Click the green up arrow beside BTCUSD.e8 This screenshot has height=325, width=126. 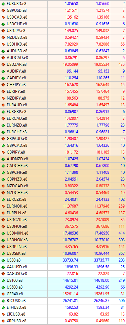[3, 301]
